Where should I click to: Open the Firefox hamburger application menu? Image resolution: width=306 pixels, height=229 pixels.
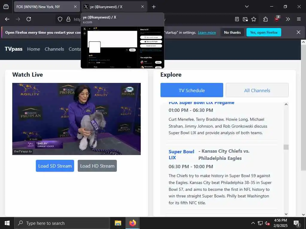point(299,19)
